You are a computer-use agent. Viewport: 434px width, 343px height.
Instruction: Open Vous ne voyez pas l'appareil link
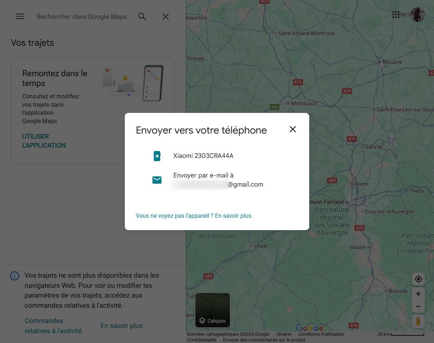pos(194,216)
